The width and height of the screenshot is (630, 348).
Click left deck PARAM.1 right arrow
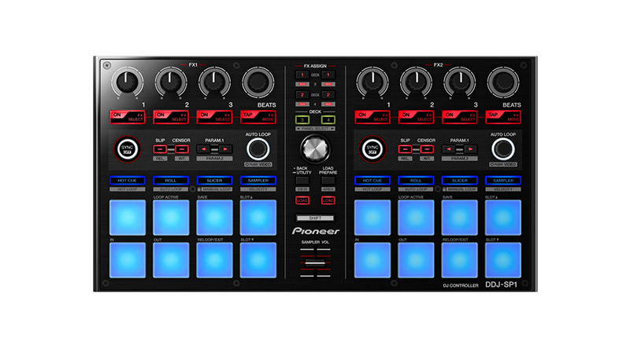pyautogui.click(x=225, y=149)
